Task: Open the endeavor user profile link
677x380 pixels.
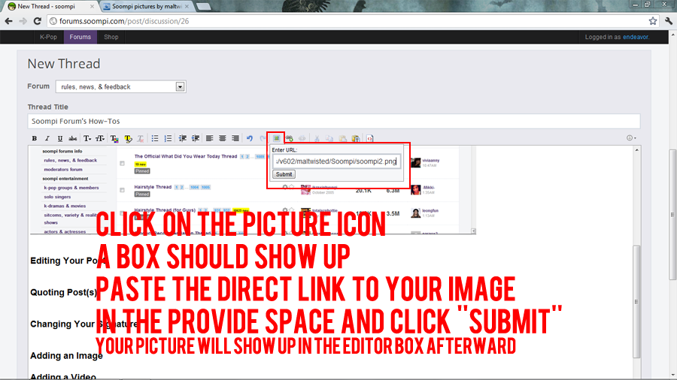Action: 636,37
